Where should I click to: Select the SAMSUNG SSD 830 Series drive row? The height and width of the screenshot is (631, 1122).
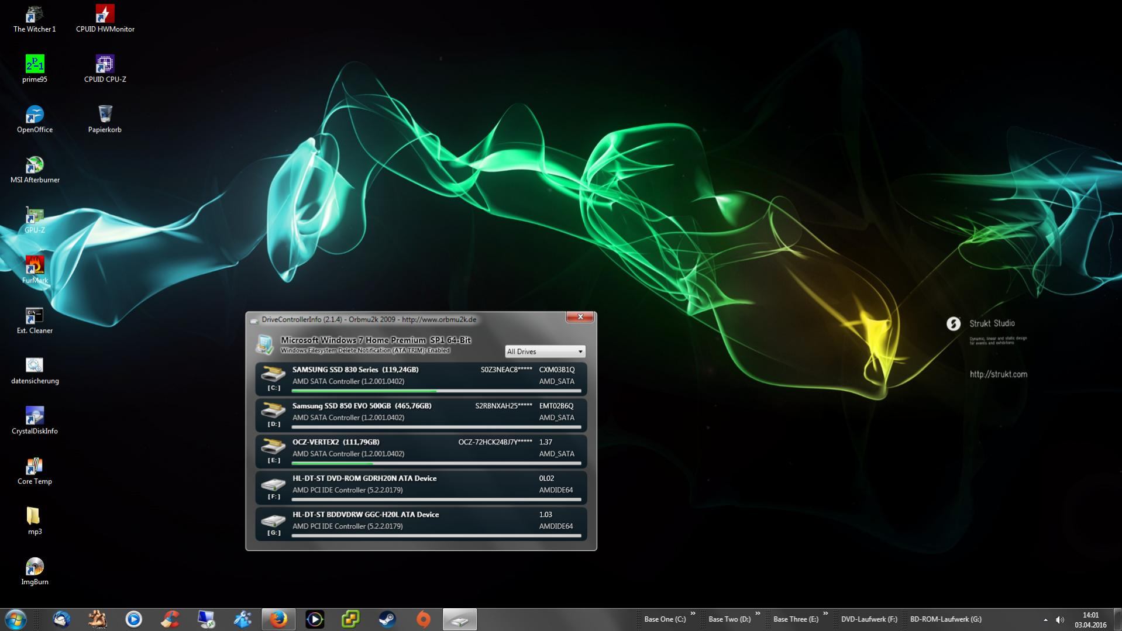tap(421, 379)
